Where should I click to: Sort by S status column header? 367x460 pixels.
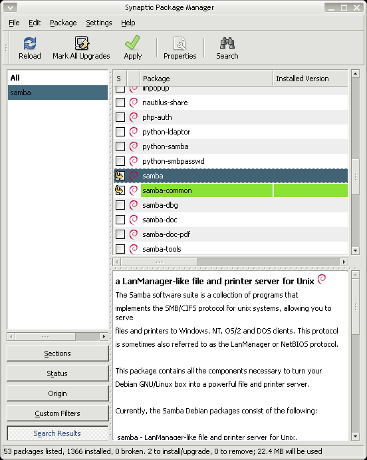point(120,79)
